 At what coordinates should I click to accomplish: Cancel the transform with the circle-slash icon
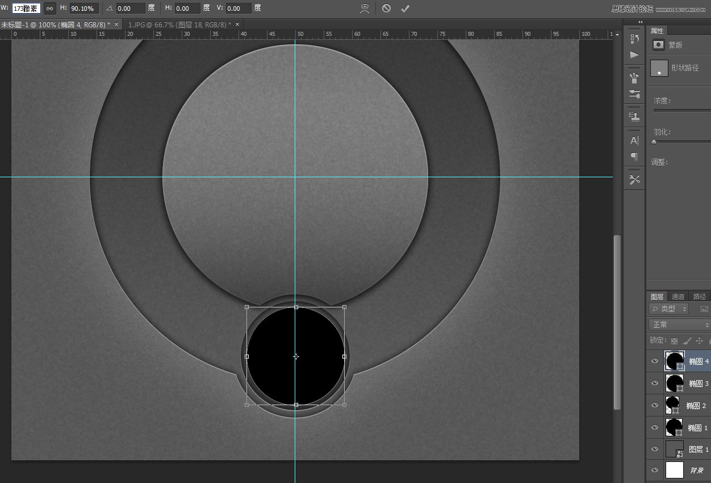386,9
